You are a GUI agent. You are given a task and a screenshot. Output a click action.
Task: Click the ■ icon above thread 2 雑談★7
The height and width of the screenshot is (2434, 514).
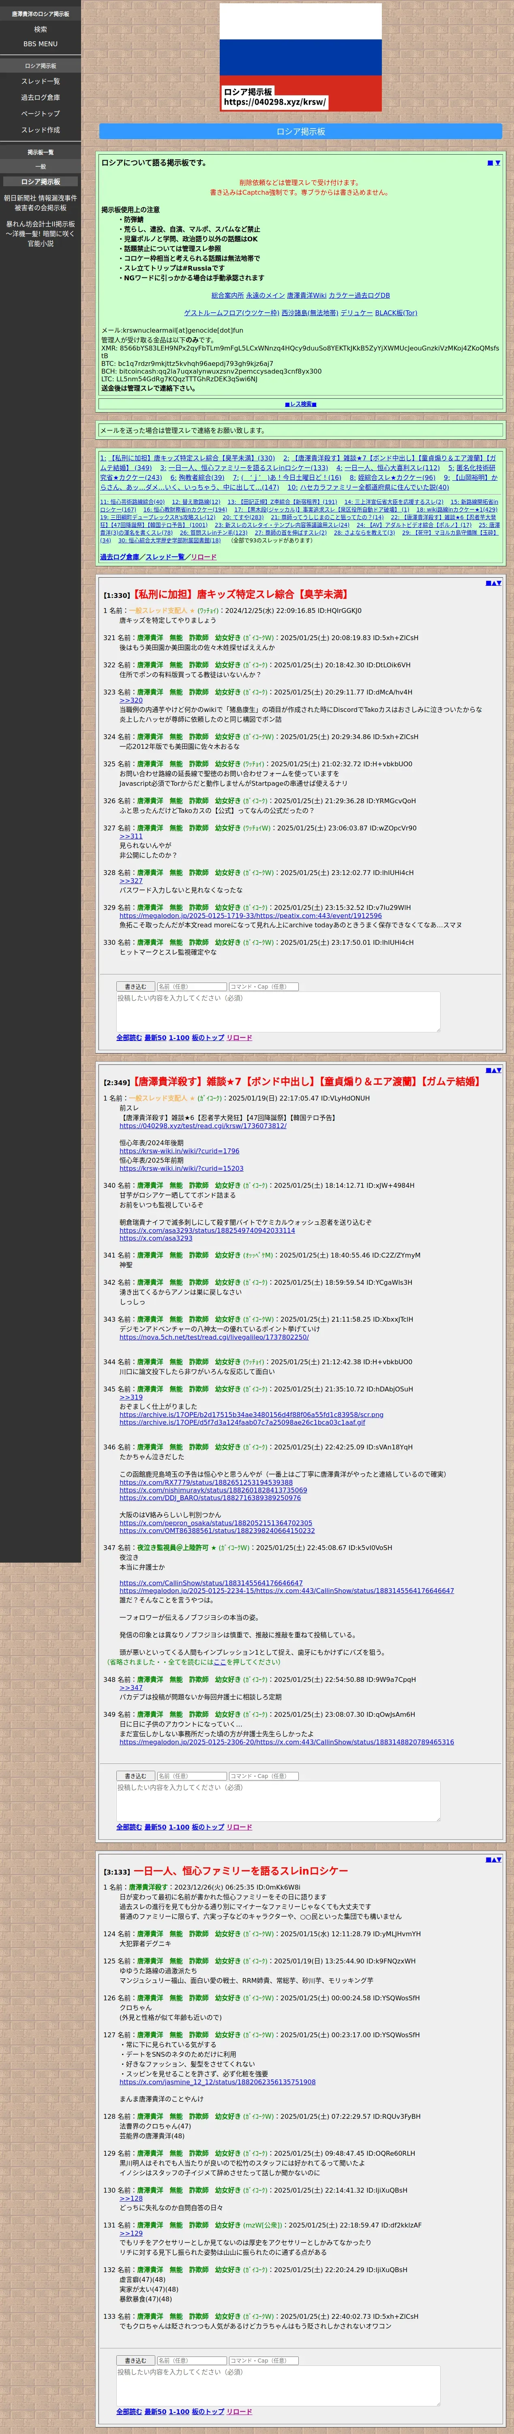click(488, 1071)
